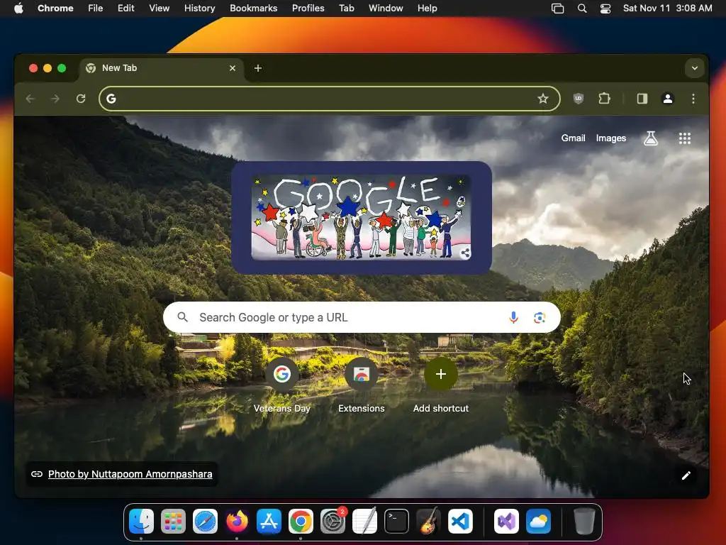The width and height of the screenshot is (726, 545).
Task: Open Photo by Nuttapoom Amornpashara link
Action: [130, 474]
